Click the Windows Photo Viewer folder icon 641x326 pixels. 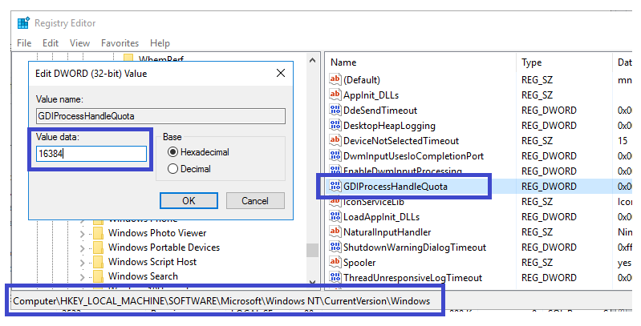click(x=98, y=233)
